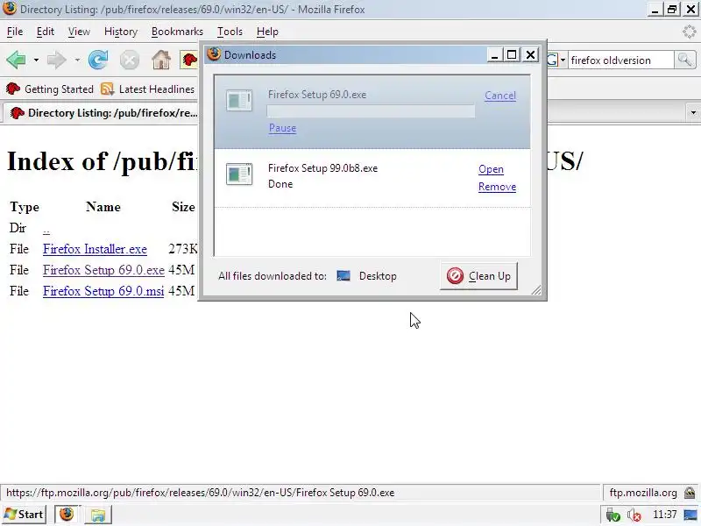Open the Edit menu
Viewport: 701px width, 526px height.
click(x=46, y=32)
